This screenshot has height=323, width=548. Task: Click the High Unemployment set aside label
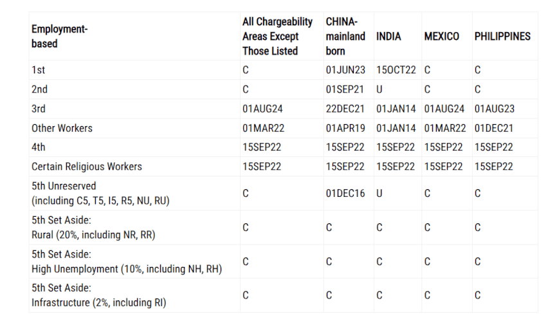(x=127, y=261)
